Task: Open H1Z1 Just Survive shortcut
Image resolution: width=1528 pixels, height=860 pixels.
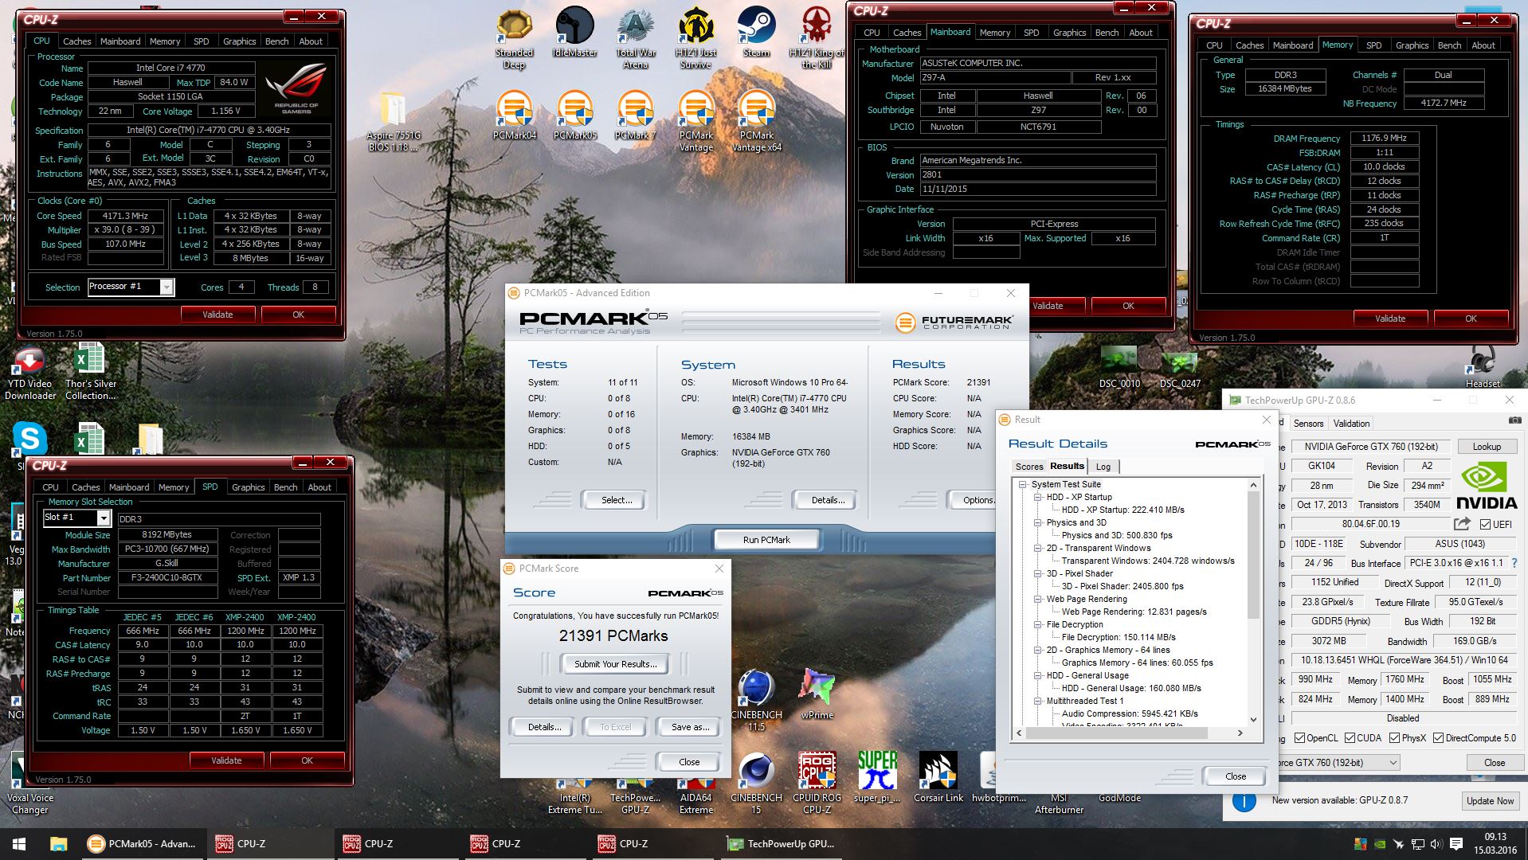Action: click(695, 38)
